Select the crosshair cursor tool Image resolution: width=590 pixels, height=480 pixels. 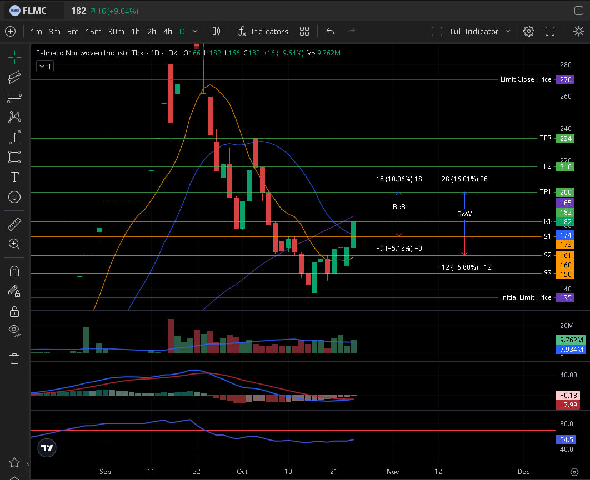click(14, 55)
